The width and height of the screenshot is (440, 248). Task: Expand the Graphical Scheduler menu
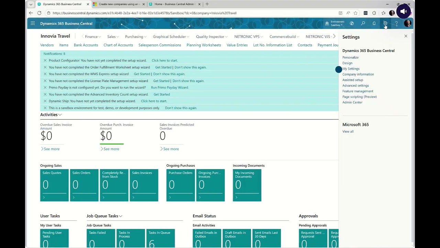[171, 37]
